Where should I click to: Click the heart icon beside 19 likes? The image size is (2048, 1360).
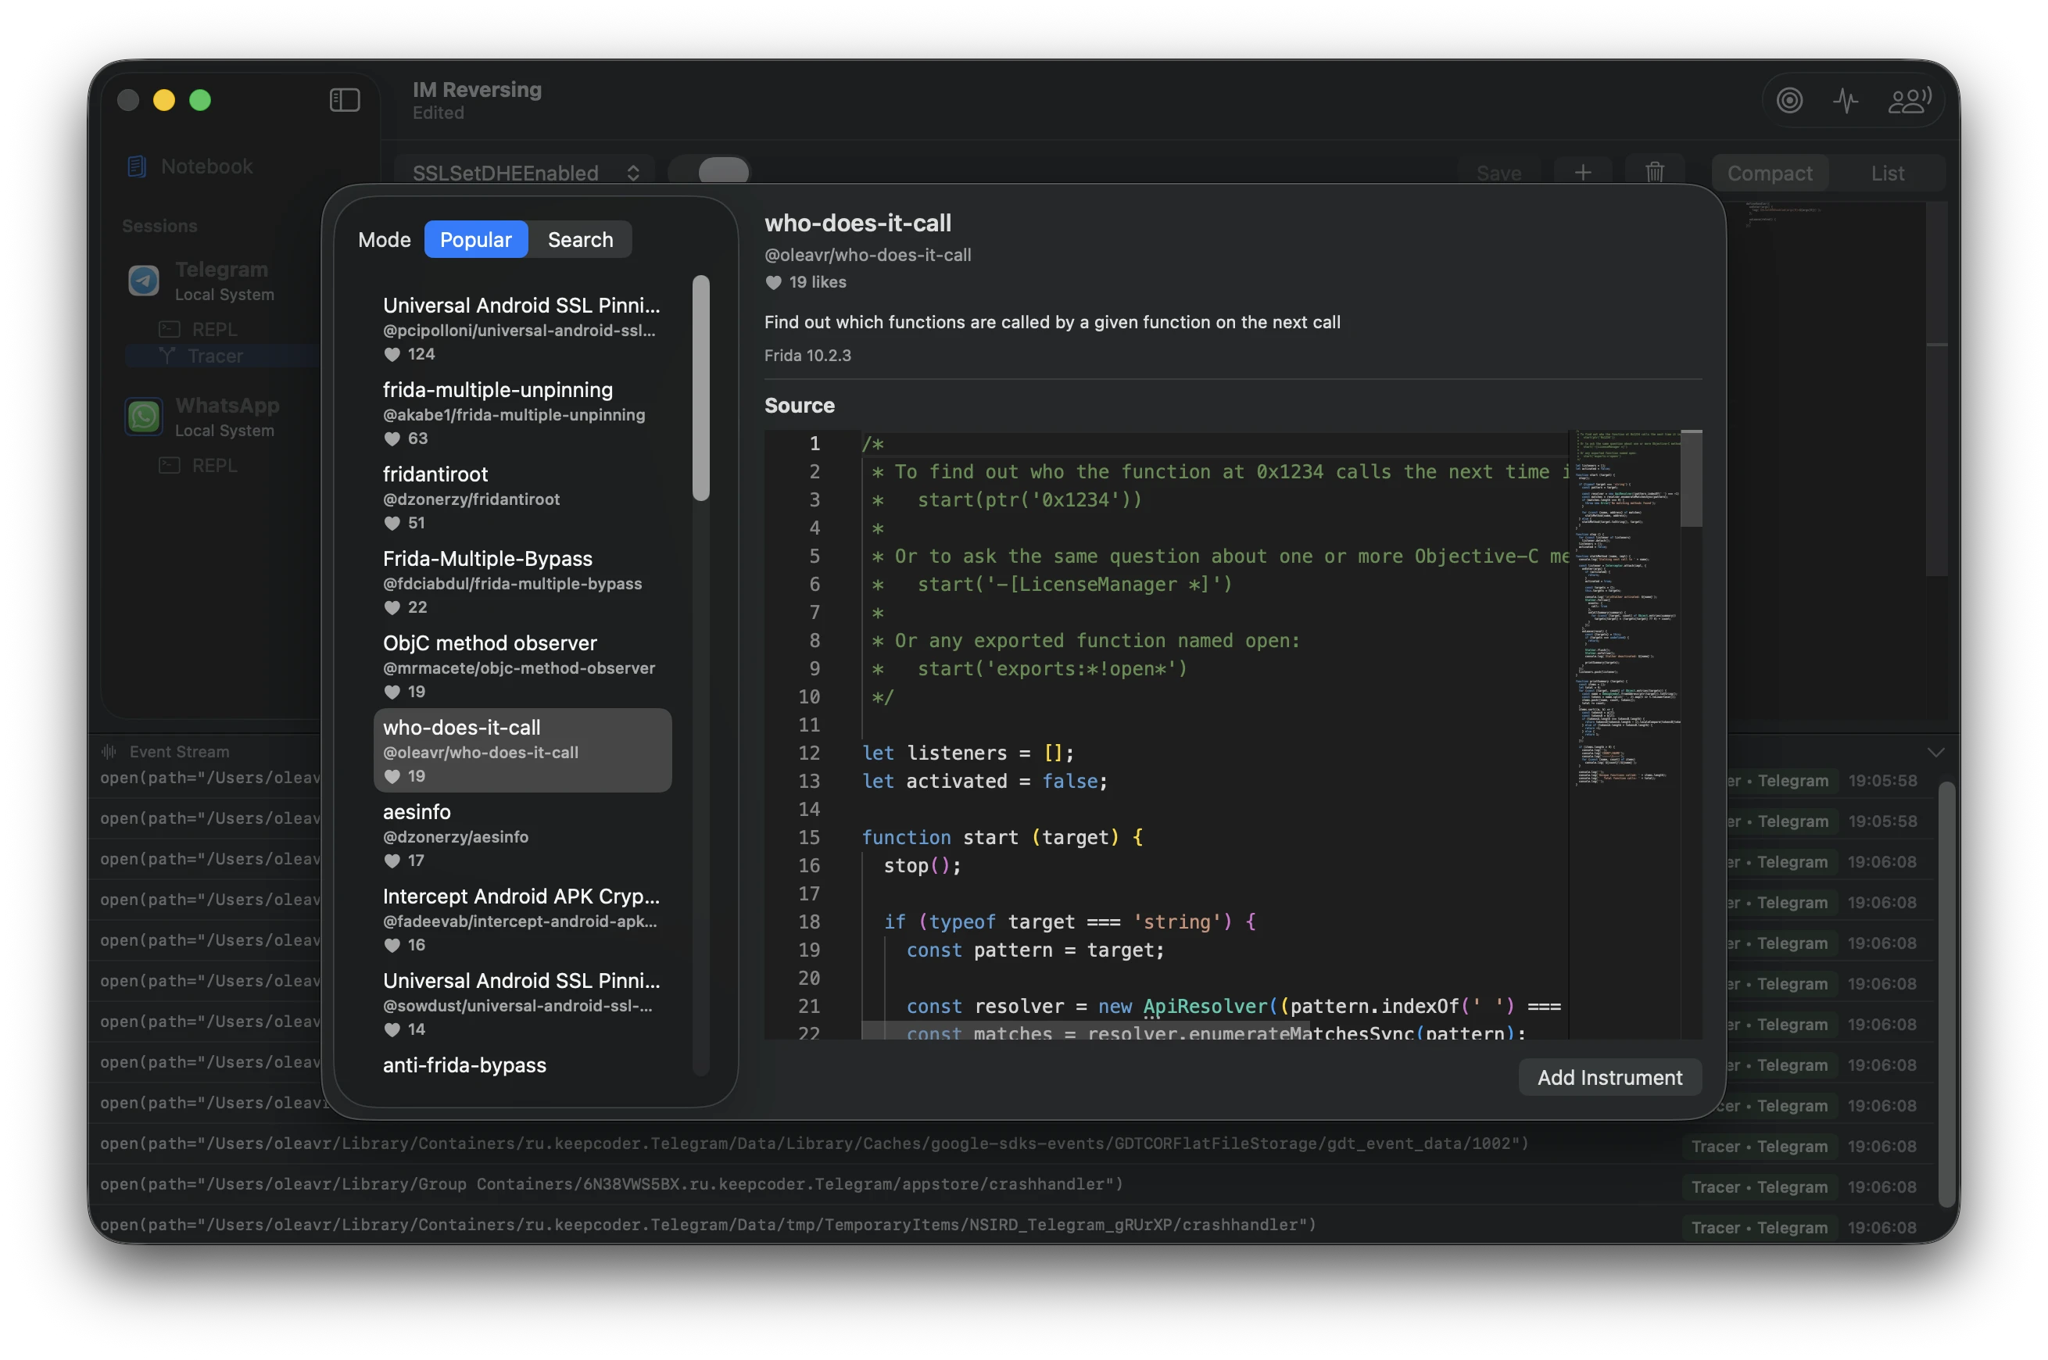[773, 282]
